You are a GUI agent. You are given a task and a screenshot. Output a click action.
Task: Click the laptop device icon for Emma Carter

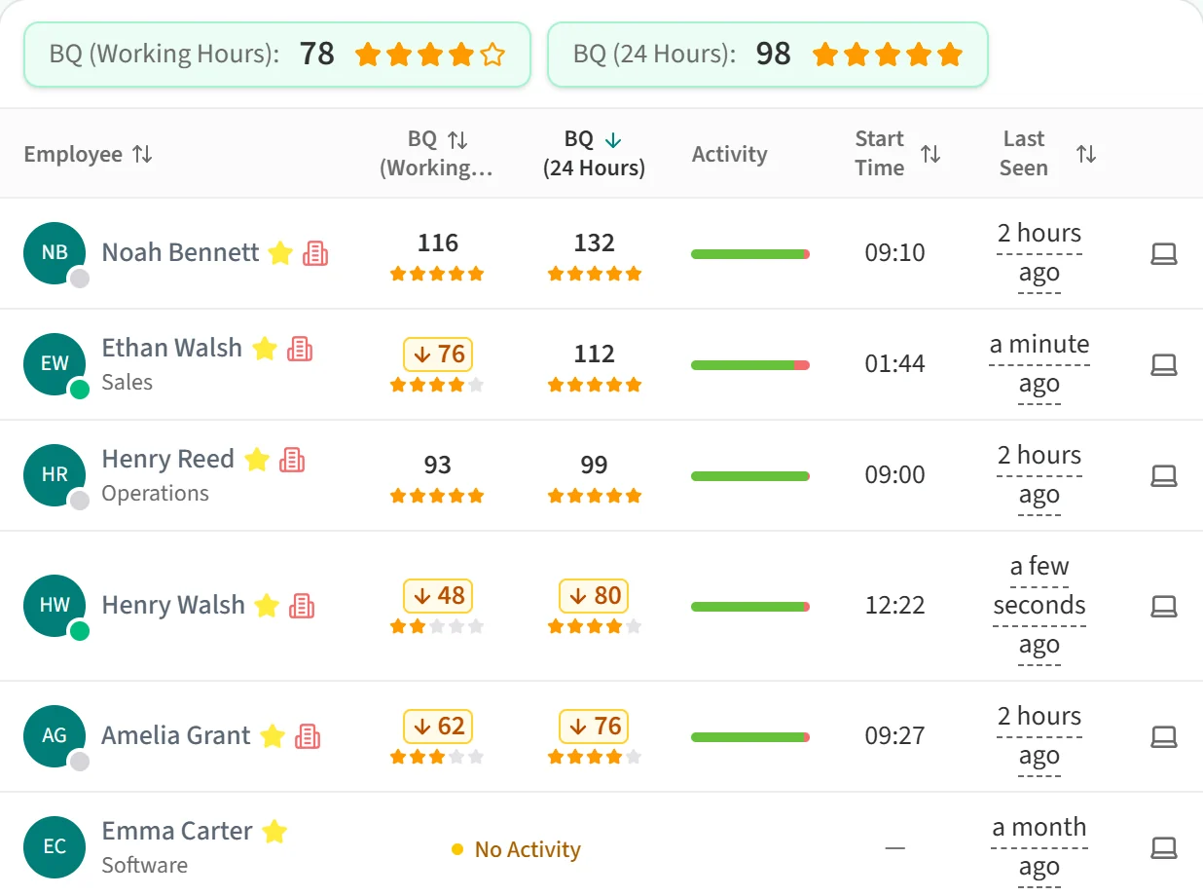click(1164, 848)
